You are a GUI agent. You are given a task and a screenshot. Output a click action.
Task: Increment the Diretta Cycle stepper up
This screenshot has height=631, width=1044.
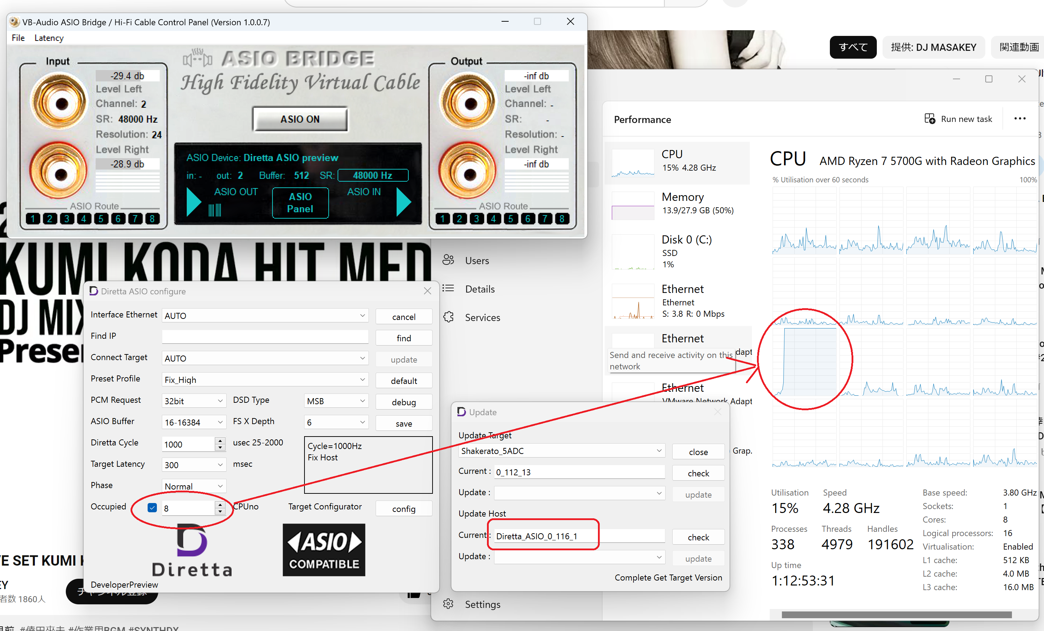(220, 440)
